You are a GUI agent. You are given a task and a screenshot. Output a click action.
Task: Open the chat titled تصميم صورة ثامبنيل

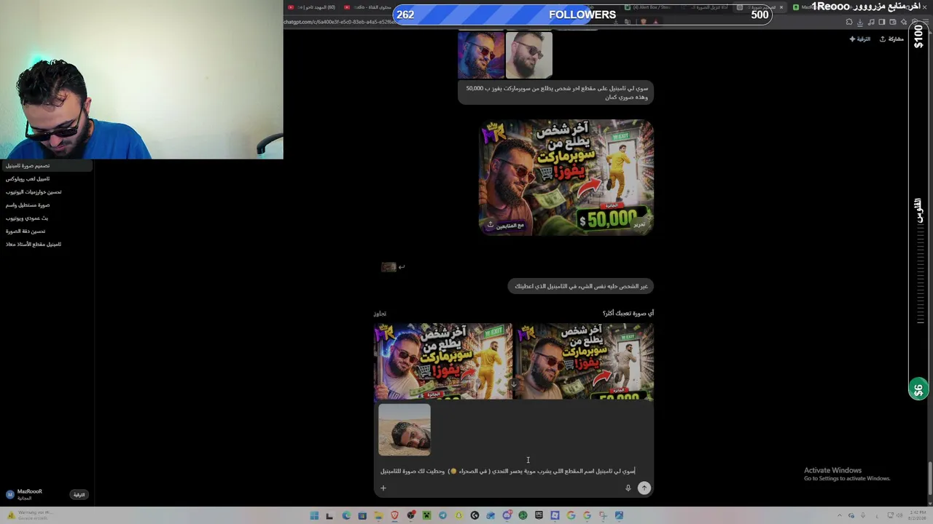tap(47, 166)
